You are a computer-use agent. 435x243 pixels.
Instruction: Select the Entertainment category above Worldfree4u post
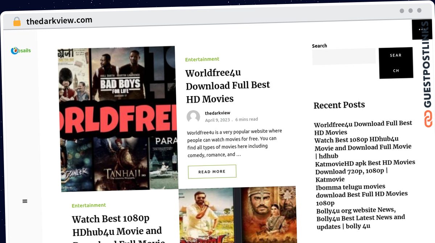click(x=202, y=59)
